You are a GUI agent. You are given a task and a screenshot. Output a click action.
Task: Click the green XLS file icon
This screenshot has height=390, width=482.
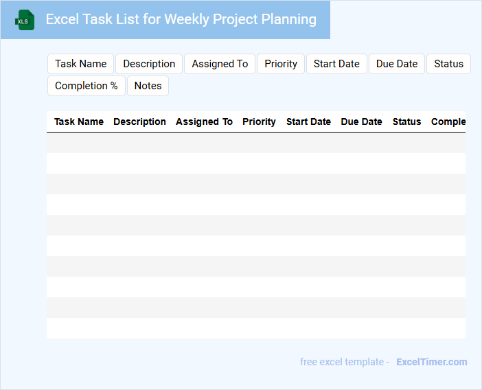[25, 21]
